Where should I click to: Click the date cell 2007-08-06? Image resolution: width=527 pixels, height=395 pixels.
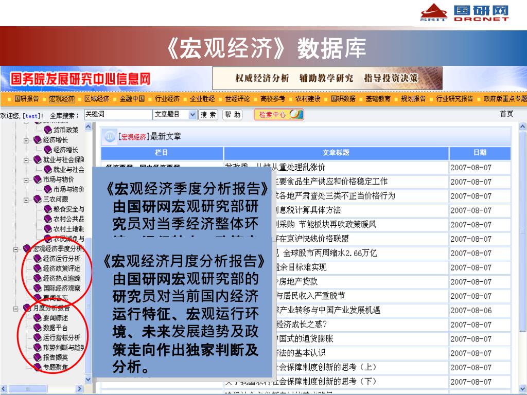[471, 310]
